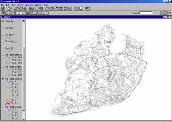172x122 pixels.
Task: Click the legend scrollbar down arrow
Action: pyautogui.click(x=24, y=119)
